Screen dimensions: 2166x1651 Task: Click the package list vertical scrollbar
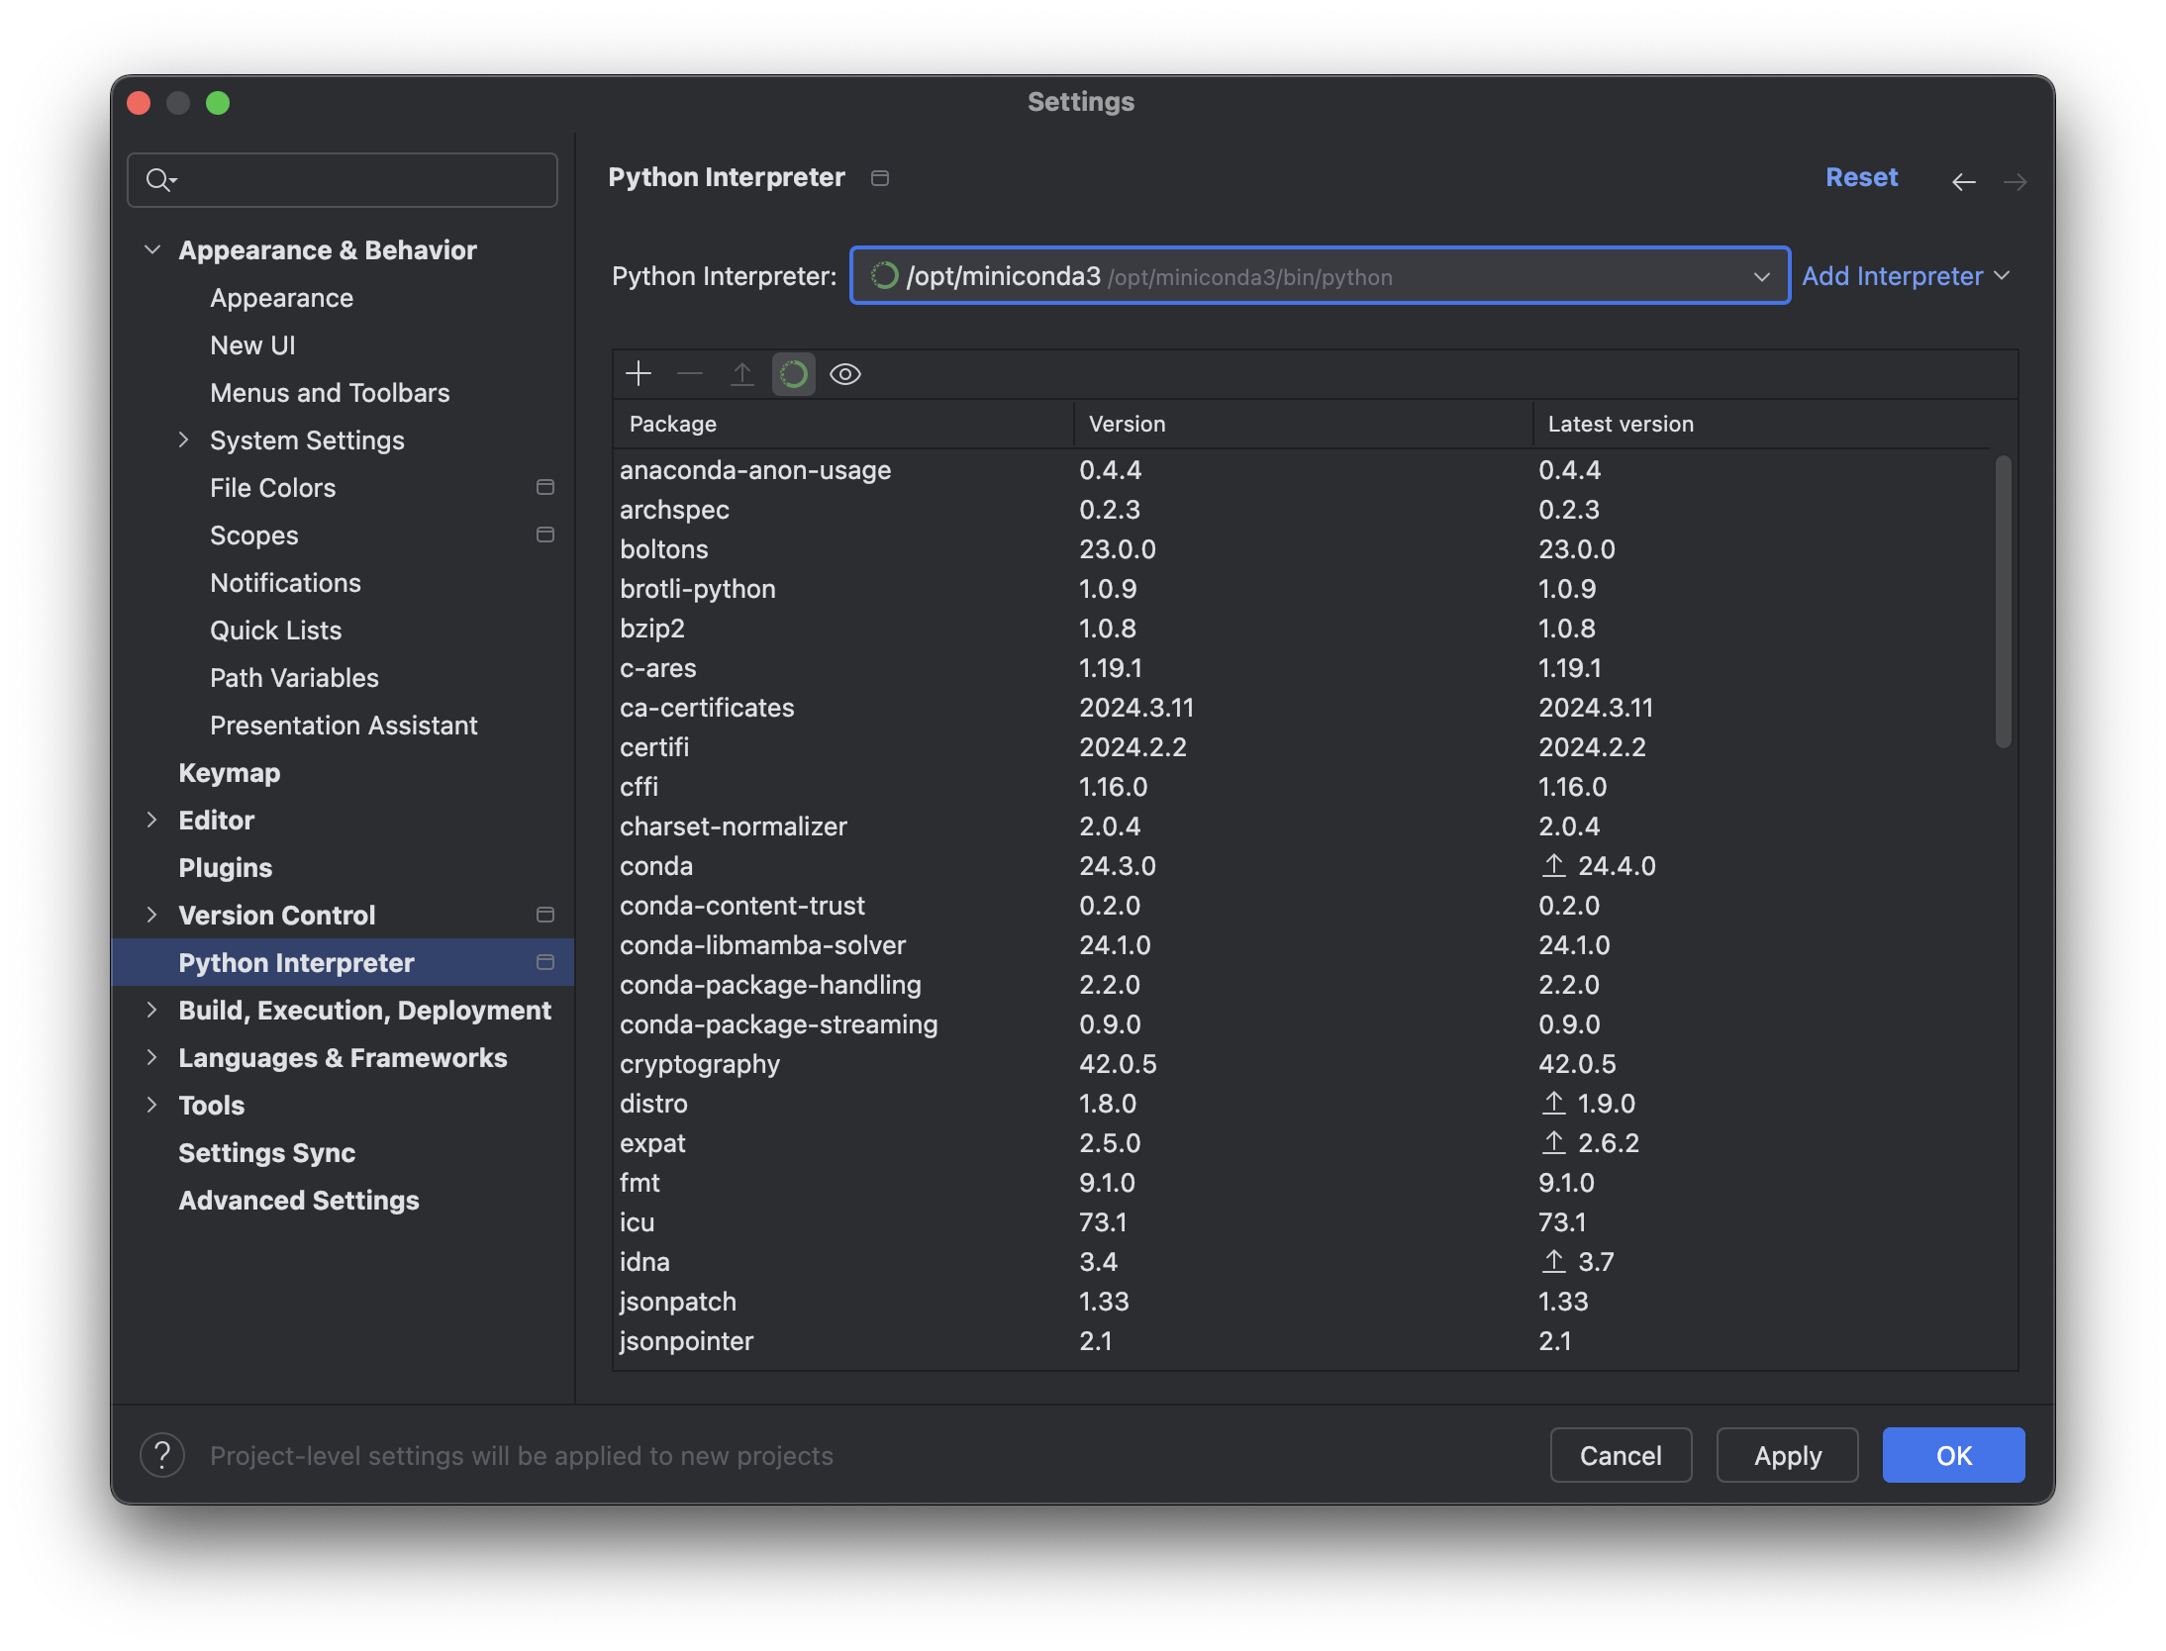tap(2003, 601)
